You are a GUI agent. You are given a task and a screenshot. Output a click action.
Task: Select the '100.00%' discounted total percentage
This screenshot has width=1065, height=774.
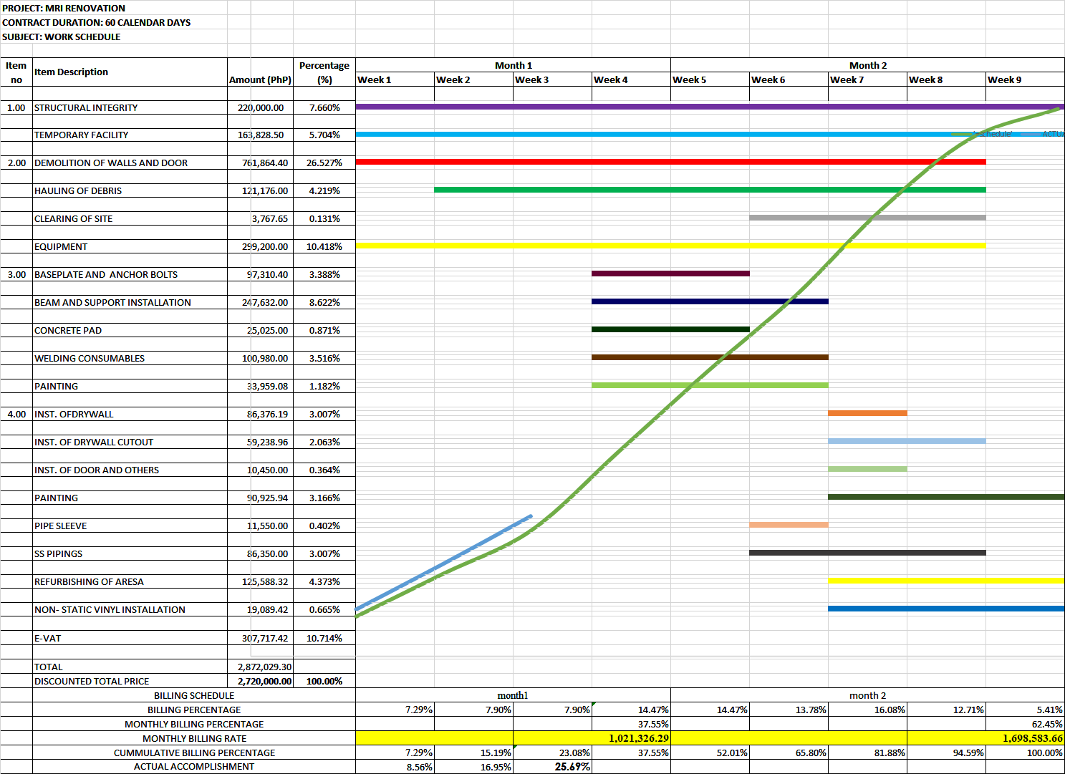tap(324, 681)
